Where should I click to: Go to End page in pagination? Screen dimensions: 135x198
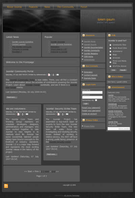click(53, 172)
